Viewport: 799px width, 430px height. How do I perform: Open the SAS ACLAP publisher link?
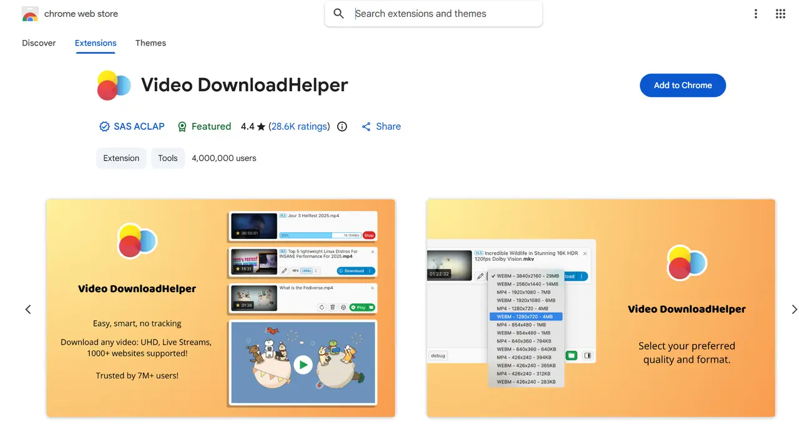tap(139, 127)
